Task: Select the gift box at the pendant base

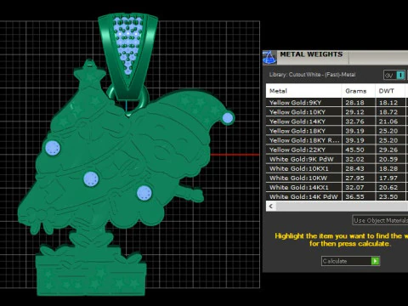Action: click(x=91, y=275)
